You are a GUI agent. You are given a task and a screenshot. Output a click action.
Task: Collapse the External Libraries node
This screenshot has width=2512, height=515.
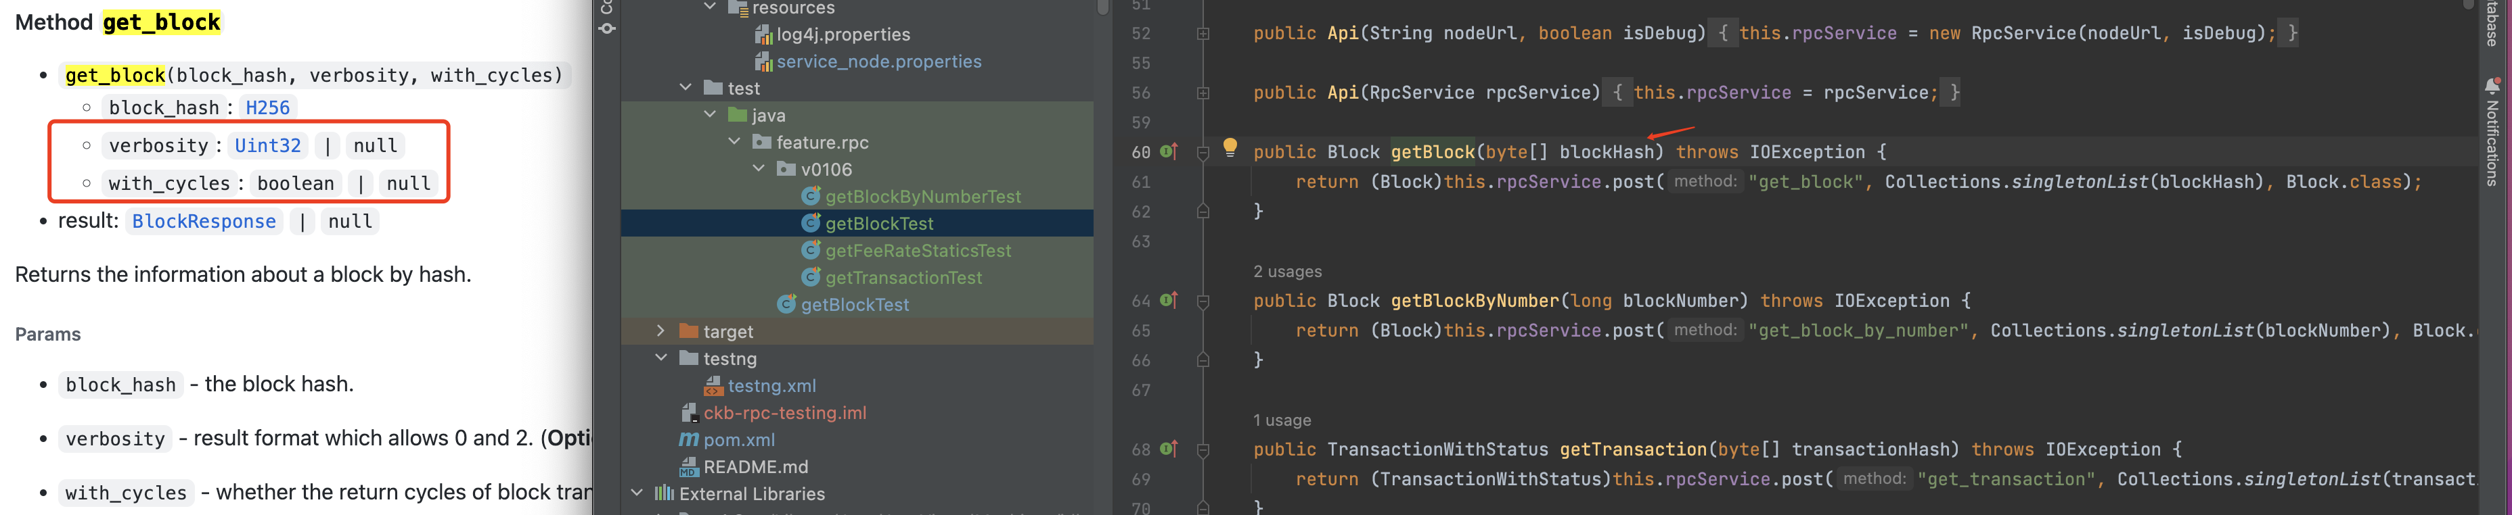(x=637, y=493)
